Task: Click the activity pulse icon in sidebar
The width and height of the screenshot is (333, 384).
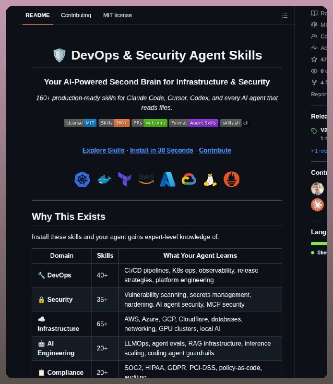Action: click(x=314, y=48)
